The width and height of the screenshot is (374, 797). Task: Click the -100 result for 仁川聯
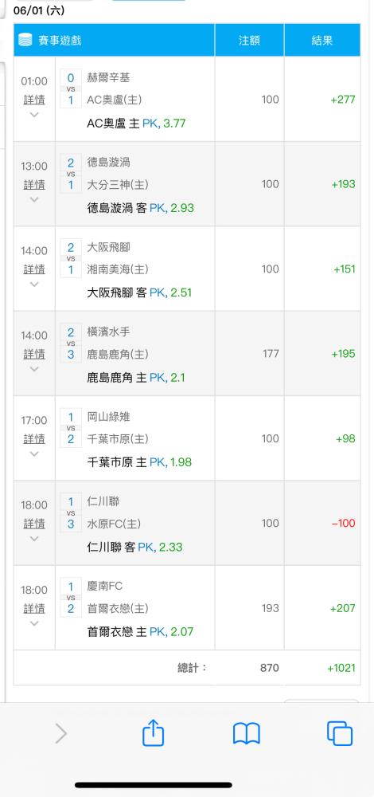pos(344,523)
